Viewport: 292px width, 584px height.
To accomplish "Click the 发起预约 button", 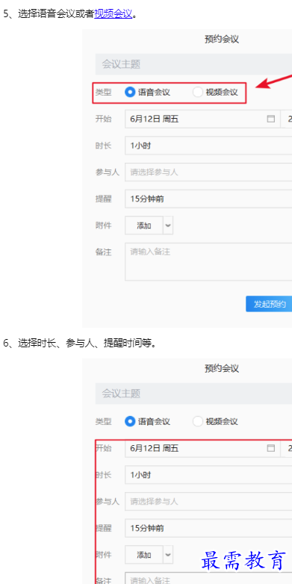I will [269, 304].
